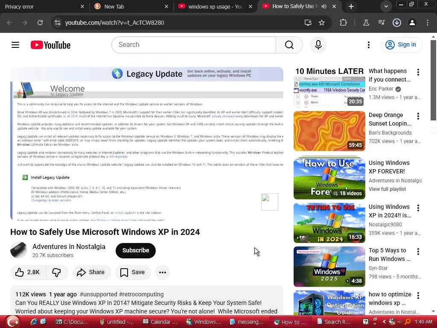Like the video with thumbs up

(27, 272)
